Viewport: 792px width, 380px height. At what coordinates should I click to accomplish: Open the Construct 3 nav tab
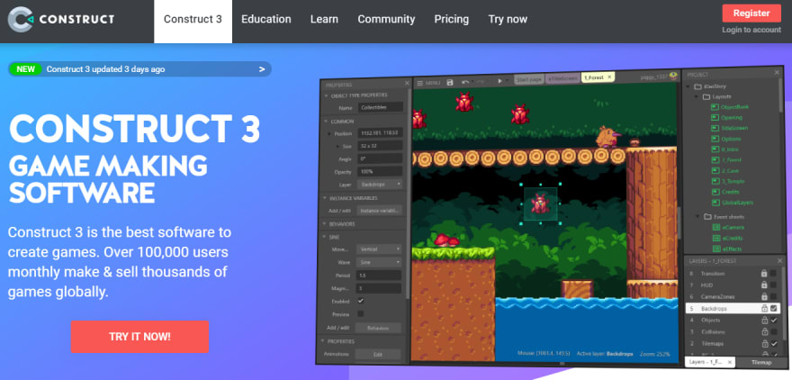coord(193,22)
